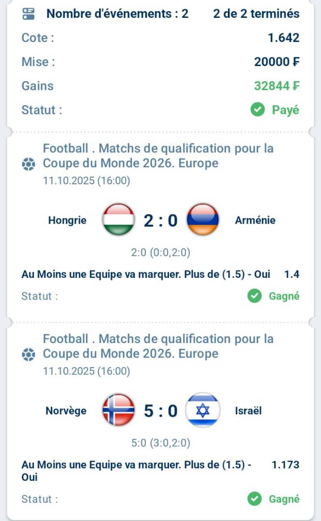The image size is (321, 521).
Task: Tap the green Payé checkmark icon
Action: point(258,110)
